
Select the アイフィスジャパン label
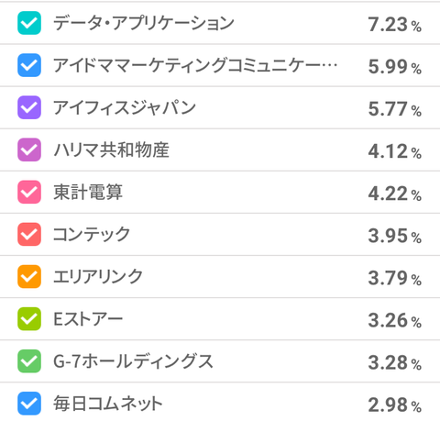pyautogui.click(x=125, y=107)
